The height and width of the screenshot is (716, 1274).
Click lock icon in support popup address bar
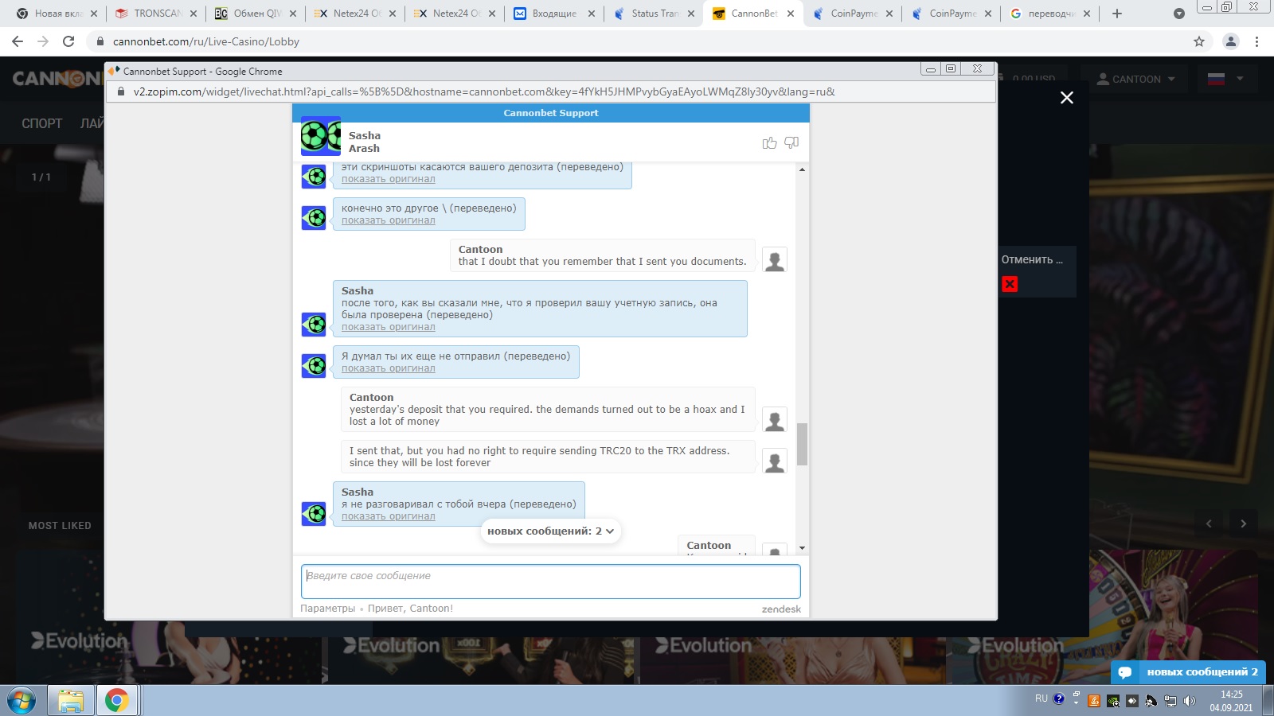121,91
